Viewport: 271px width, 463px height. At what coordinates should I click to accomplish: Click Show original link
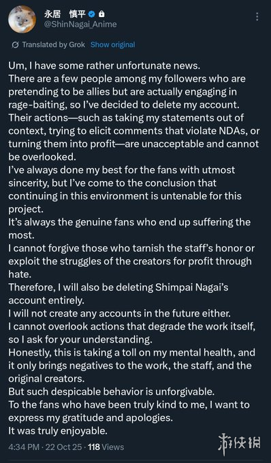point(113,44)
